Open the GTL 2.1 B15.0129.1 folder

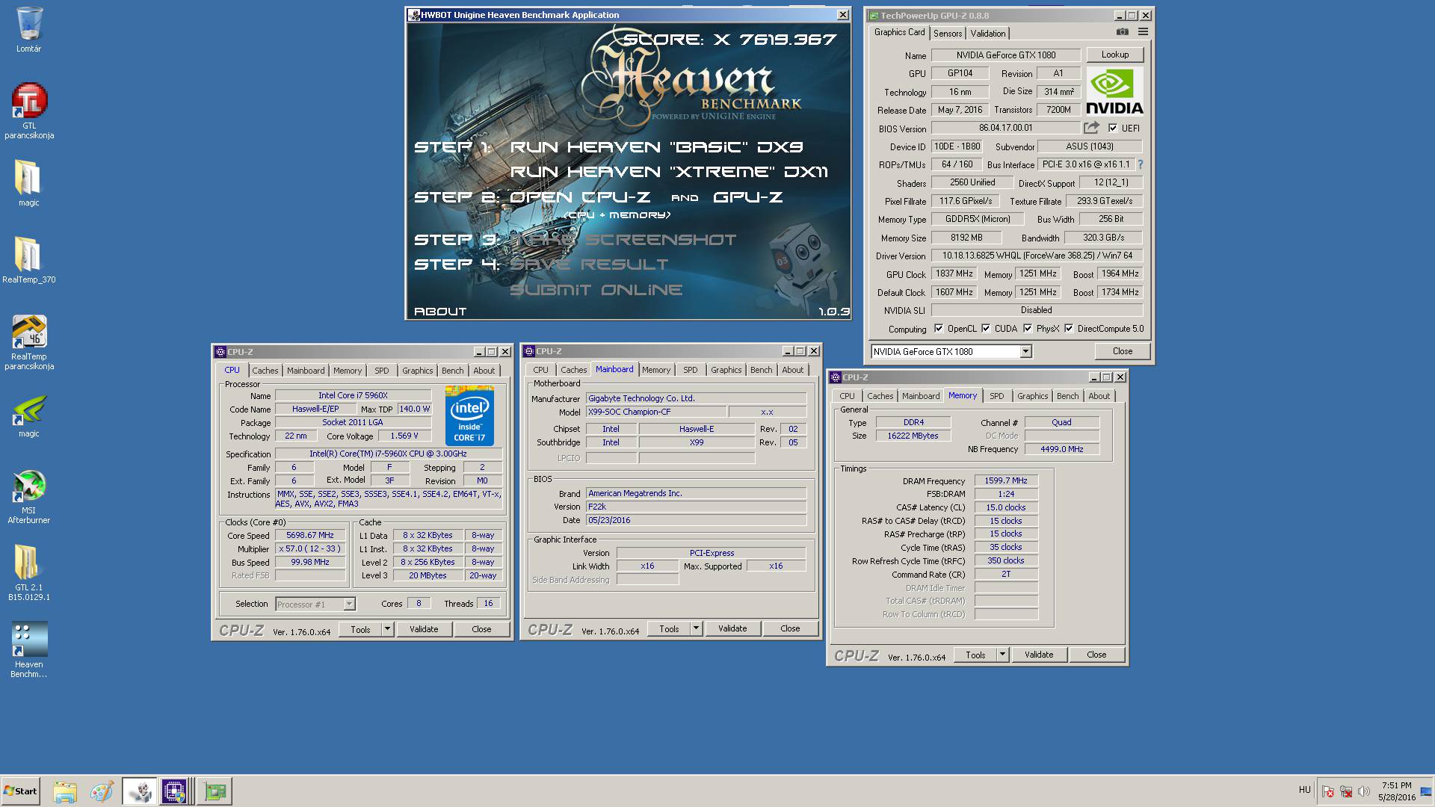coord(28,572)
